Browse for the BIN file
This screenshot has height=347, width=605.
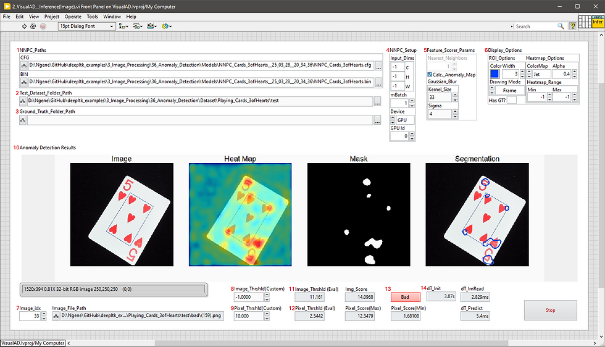tap(378, 83)
